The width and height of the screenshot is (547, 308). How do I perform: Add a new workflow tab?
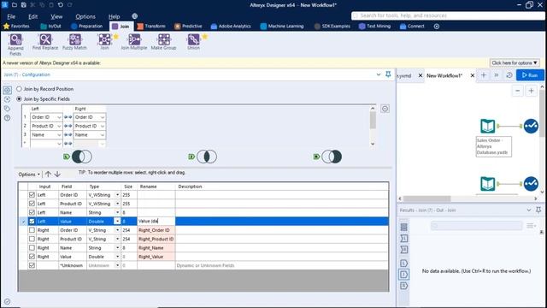484,75
